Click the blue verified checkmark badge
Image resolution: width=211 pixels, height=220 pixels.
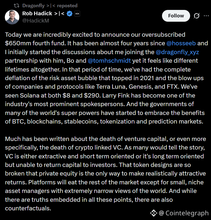(x=69, y=14)
